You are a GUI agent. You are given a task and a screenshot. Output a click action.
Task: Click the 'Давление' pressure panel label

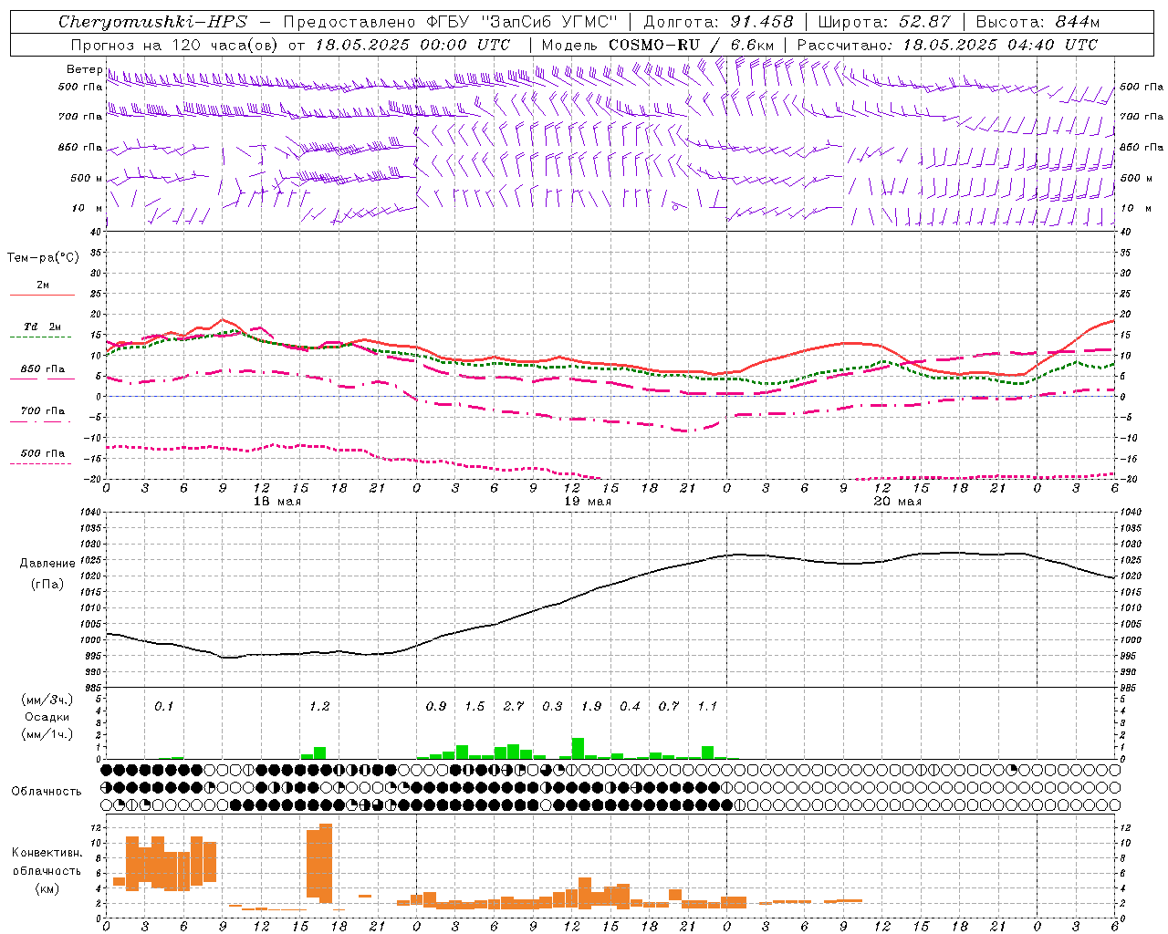click(47, 564)
